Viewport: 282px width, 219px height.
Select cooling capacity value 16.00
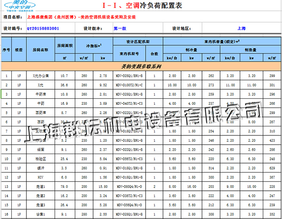(x=192, y=187)
